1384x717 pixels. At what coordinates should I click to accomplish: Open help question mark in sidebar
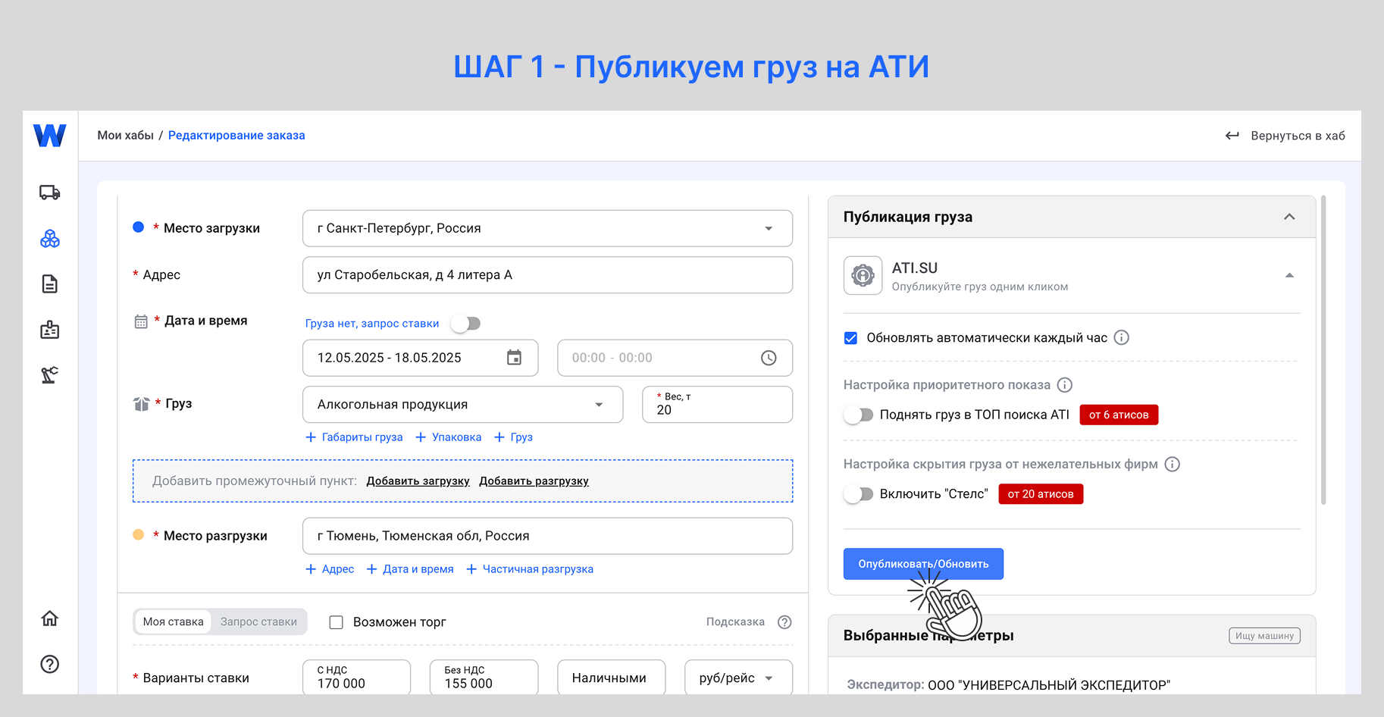click(x=50, y=664)
